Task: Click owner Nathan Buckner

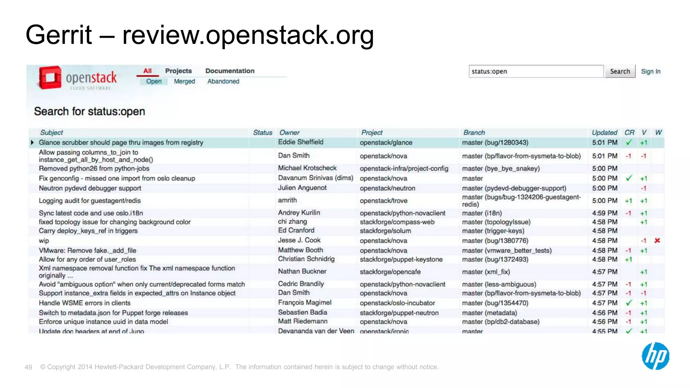Action: [x=302, y=271]
